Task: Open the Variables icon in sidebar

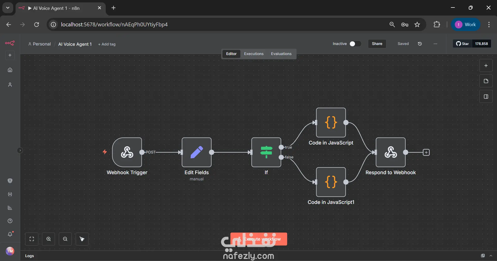Action: coord(10,194)
